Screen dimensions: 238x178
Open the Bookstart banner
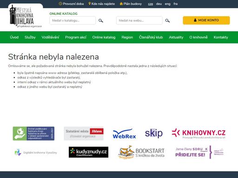tap(141, 152)
